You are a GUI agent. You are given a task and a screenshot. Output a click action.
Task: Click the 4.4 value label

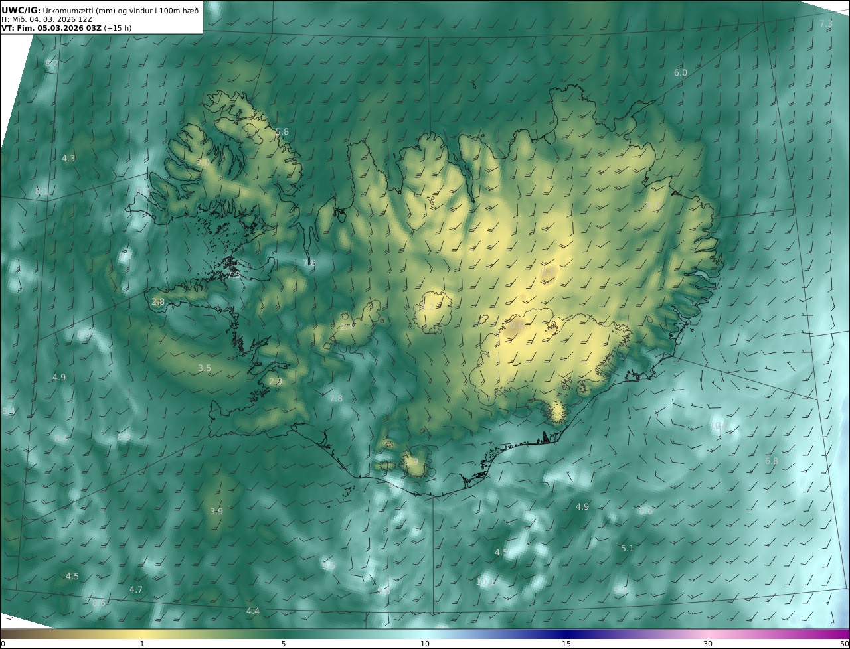pos(253,611)
